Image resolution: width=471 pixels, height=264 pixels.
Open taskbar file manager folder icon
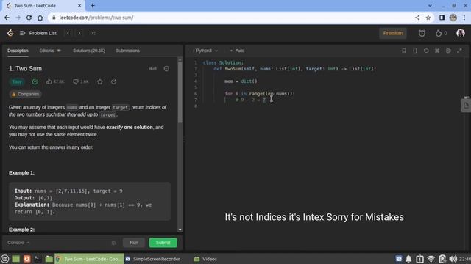(x=49, y=259)
